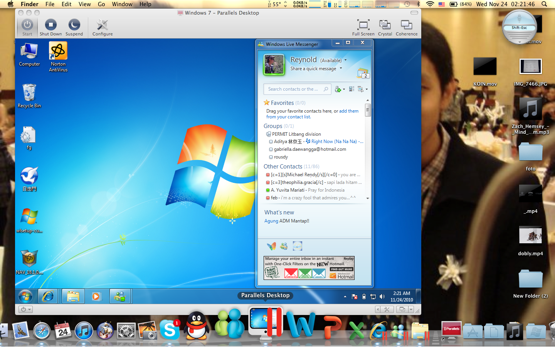The image size is (555, 347).
Task: Open the volume speaker icon in system tray
Action: [382, 296]
